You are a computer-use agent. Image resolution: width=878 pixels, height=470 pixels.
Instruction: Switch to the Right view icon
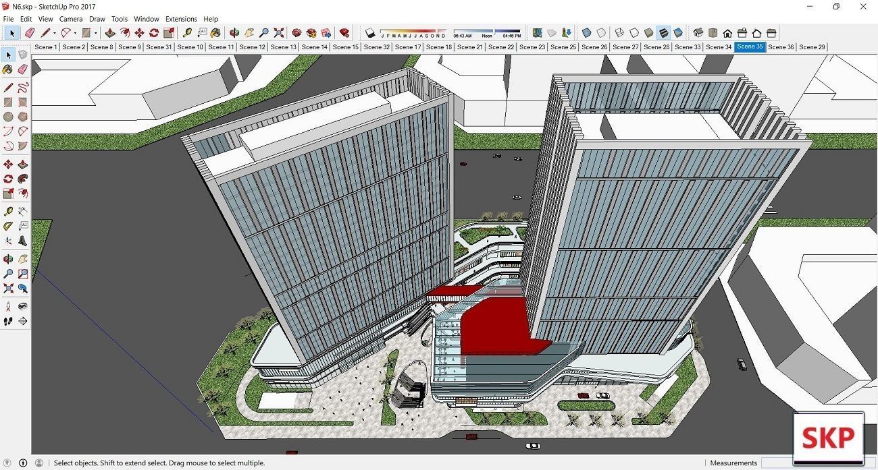point(742,32)
